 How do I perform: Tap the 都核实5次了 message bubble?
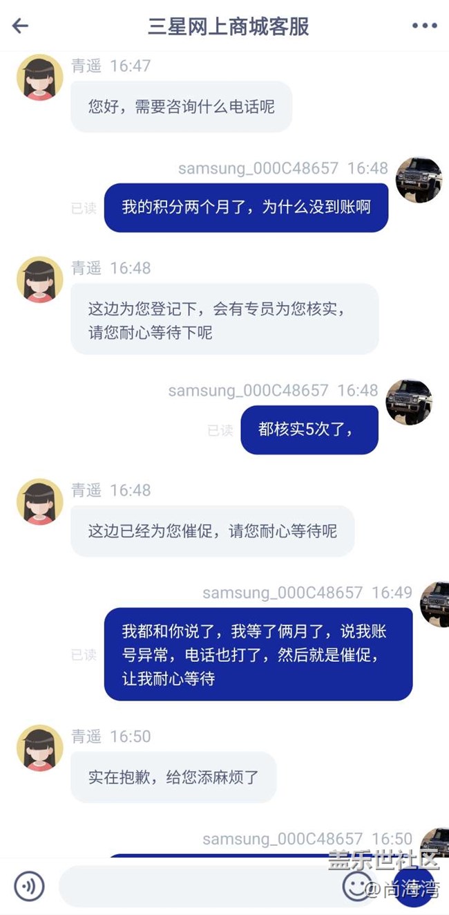(x=309, y=429)
